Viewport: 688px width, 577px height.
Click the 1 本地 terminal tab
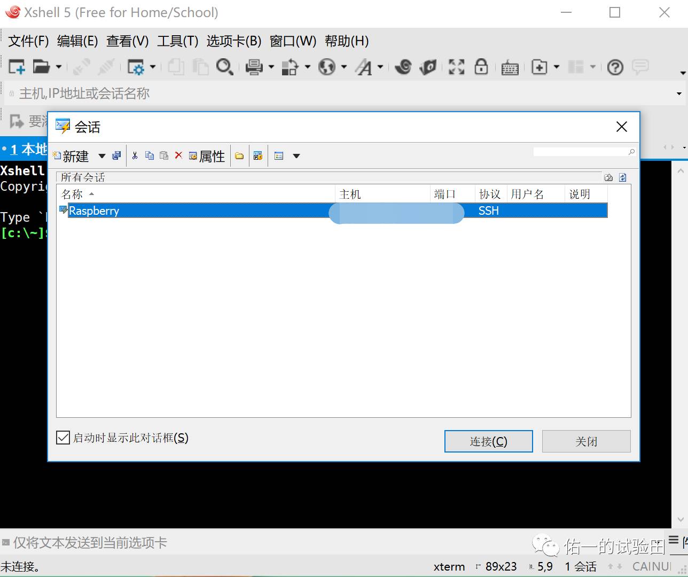click(25, 149)
